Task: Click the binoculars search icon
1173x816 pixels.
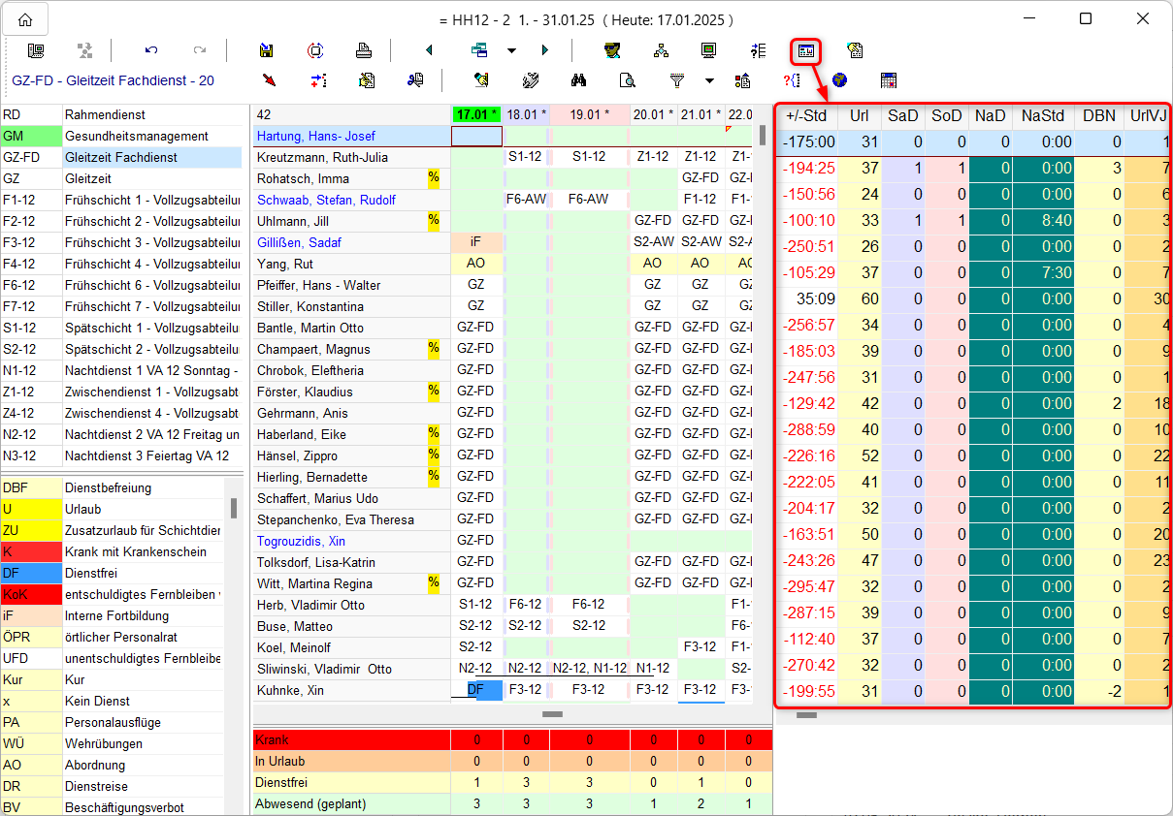Action: [579, 80]
